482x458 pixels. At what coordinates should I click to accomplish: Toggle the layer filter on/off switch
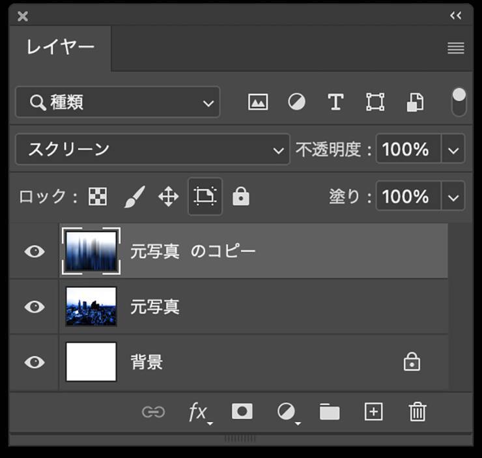tap(459, 102)
